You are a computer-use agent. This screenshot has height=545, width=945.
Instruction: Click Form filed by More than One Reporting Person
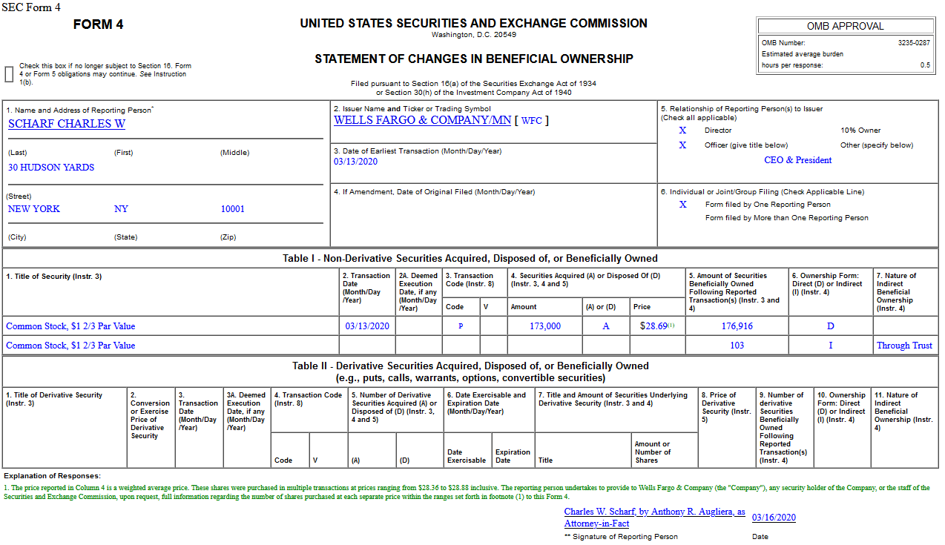point(787,218)
